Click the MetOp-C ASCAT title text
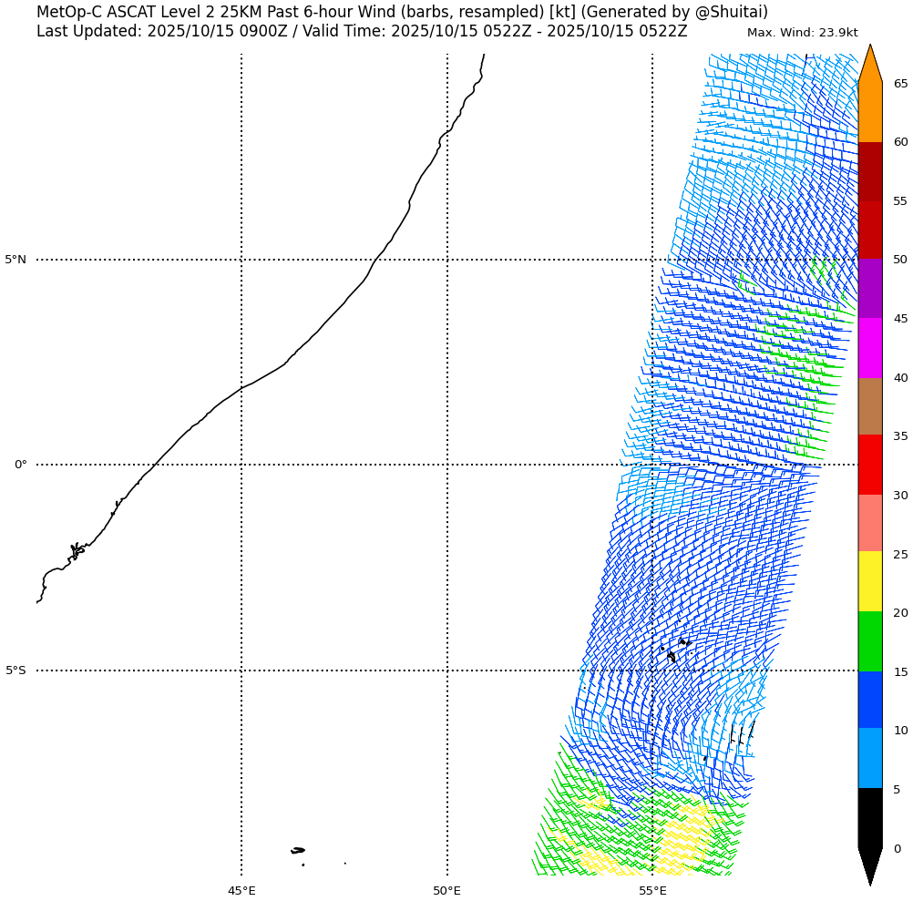The height and width of the screenshot is (901, 913). point(402,12)
